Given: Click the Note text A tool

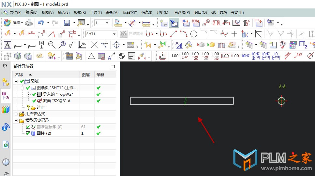Looking at the screenshot, I should [x=7, y=45].
